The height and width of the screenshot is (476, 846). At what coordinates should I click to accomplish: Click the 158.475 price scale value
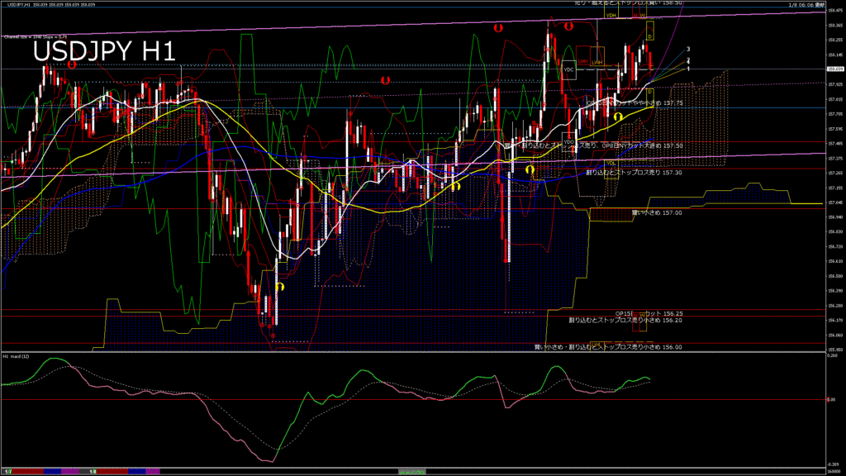[834, 10]
